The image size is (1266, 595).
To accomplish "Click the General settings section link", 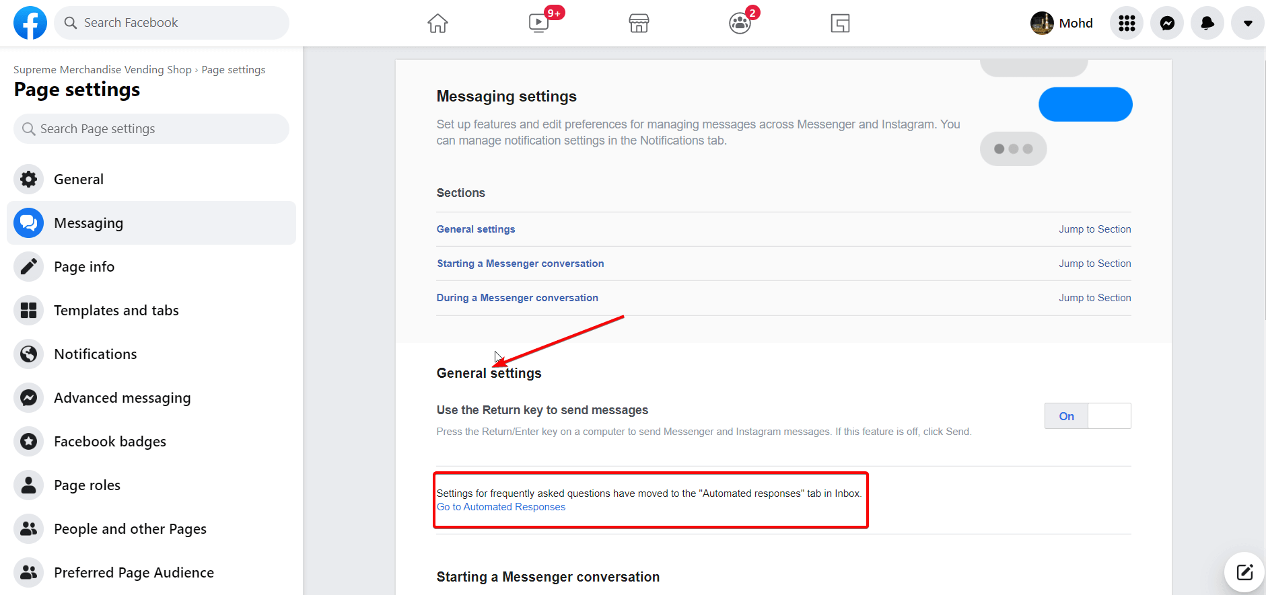I will (x=476, y=229).
